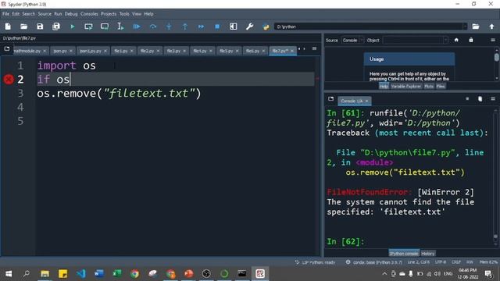Go to Help pane home page
Viewport: 500px width, 281px height.
pos(456,40)
